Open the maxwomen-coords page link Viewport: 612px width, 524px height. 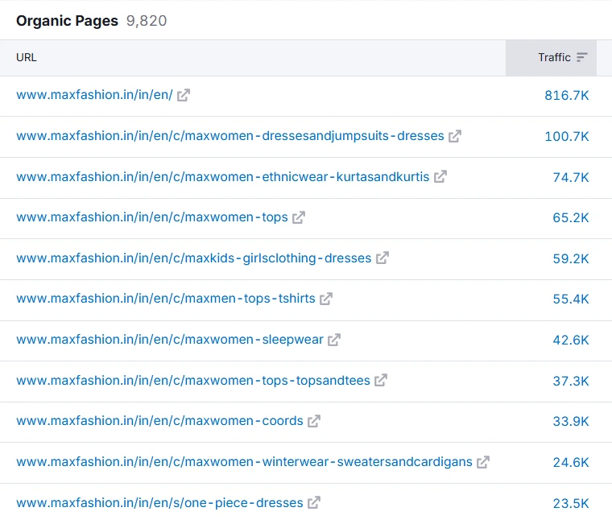[159, 421]
